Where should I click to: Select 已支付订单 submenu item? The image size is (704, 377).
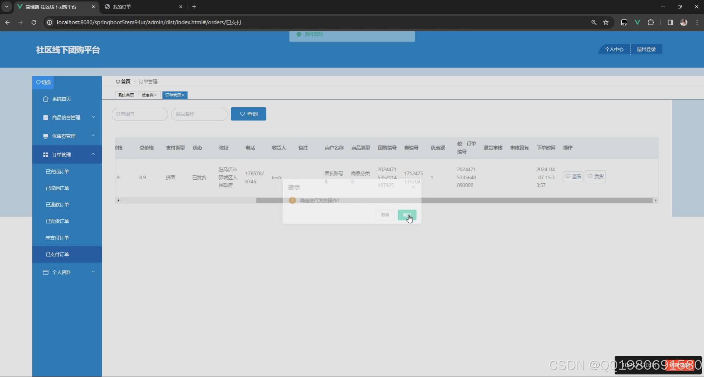pyautogui.click(x=67, y=254)
